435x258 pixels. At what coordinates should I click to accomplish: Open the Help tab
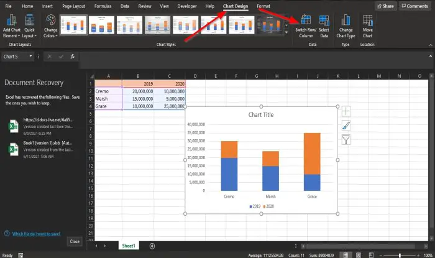tap(210, 6)
